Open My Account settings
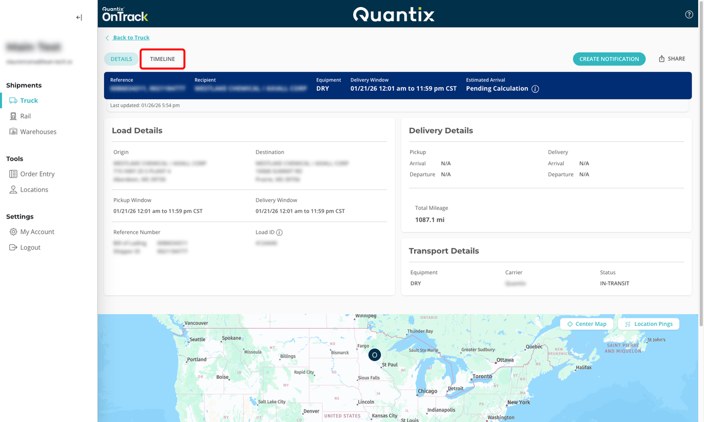The height and width of the screenshot is (422, 704). pos(37,232)
